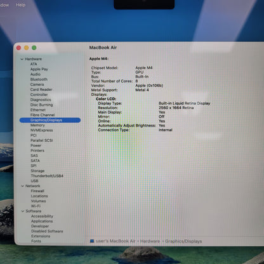Image resolution: width=264 pixels, height=264 pixels.
Task: Select Camera in the sidebar
Action: 37,84
